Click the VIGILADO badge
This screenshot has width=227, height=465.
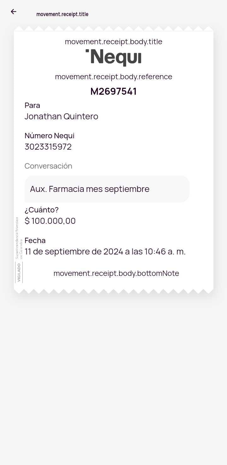pos(19,272)
